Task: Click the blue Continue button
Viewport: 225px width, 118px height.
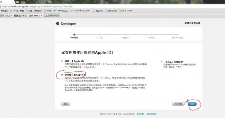Action: click(192, 104)
